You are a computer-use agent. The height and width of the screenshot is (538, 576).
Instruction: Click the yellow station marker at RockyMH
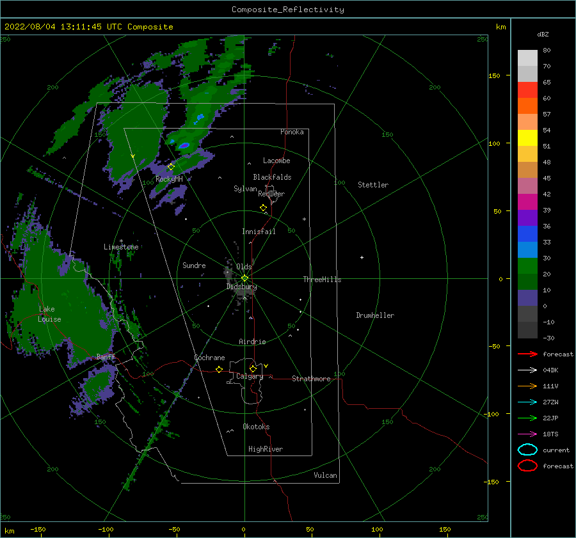click(171, 167)
